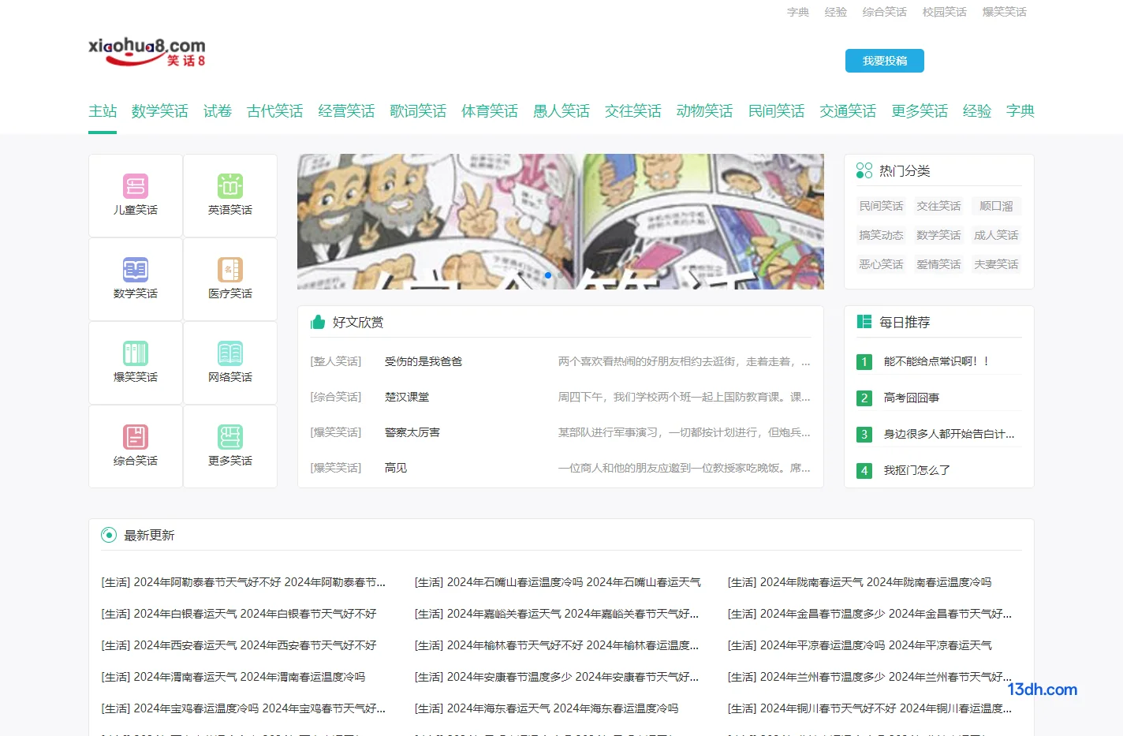
Task: Open 经验 in the main navigation bar
Action: pos(977,111)
